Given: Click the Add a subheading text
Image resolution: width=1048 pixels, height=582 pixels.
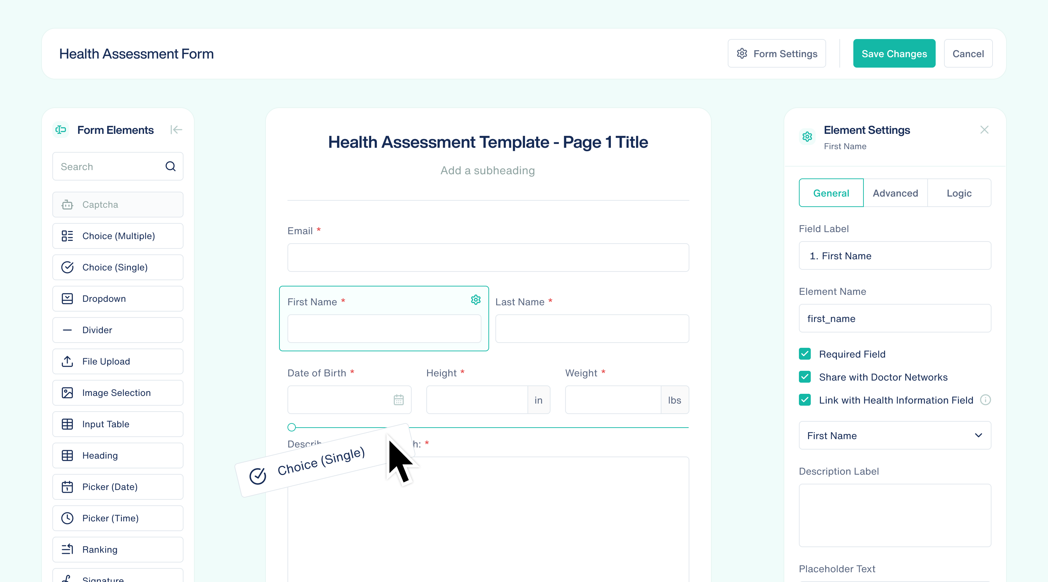Looking at the screenshot, I should coord(488,170).
